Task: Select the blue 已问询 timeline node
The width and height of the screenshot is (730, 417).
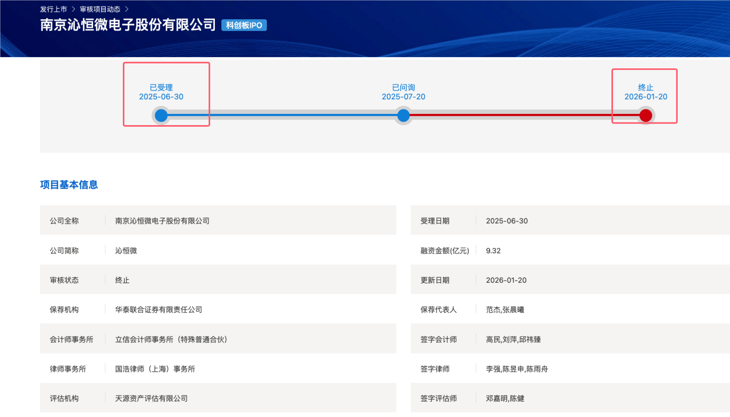Action: (x=403, y=115)
